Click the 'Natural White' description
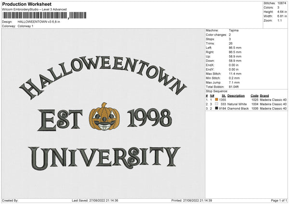The image size is (289, 204). [237, 104]
